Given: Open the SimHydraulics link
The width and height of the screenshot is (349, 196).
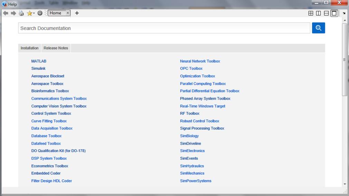Looking at the screenshot, I should [192, 166].
